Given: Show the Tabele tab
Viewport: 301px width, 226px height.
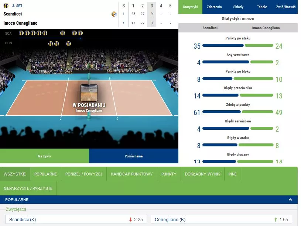Looking at the screenshot, I should 262,7.
